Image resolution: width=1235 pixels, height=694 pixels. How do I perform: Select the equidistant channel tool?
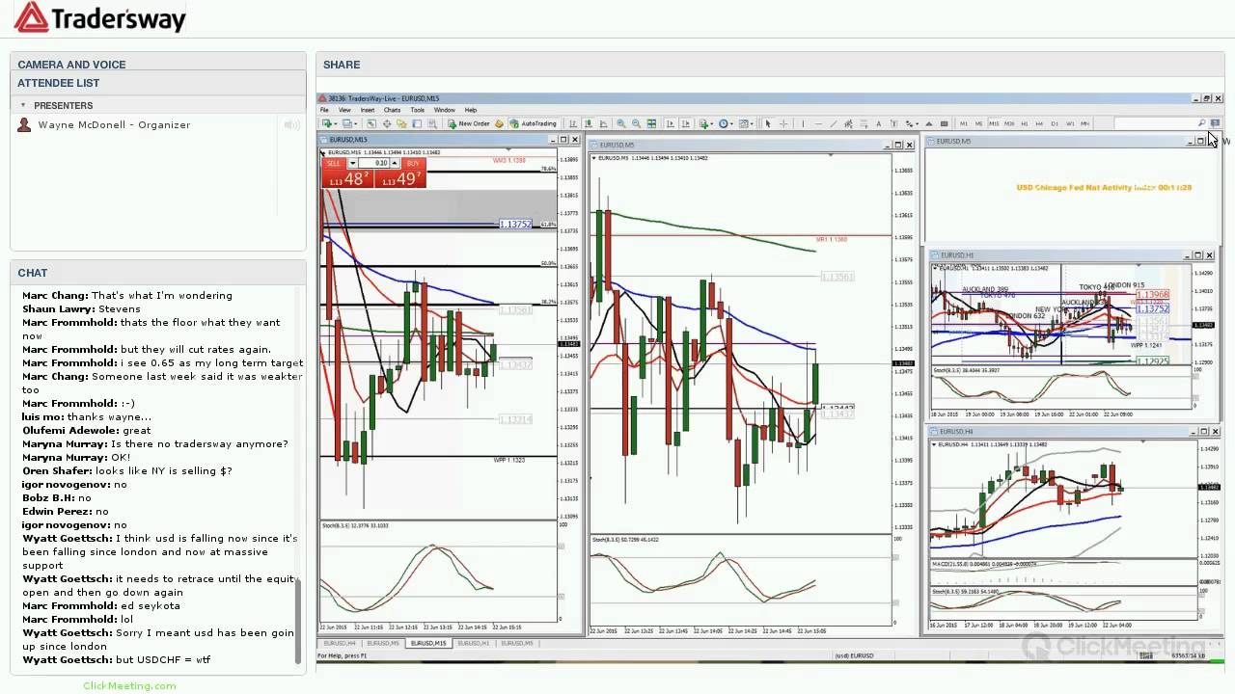click(849, 123)
